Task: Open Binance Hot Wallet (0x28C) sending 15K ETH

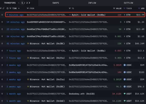Action: (x=47, y=44)
